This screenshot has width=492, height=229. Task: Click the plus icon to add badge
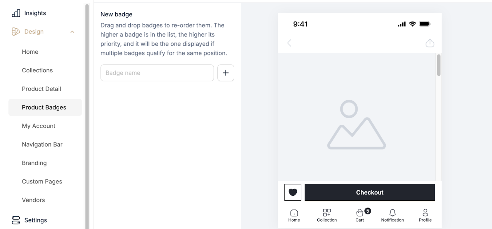(x=226, y=73)
